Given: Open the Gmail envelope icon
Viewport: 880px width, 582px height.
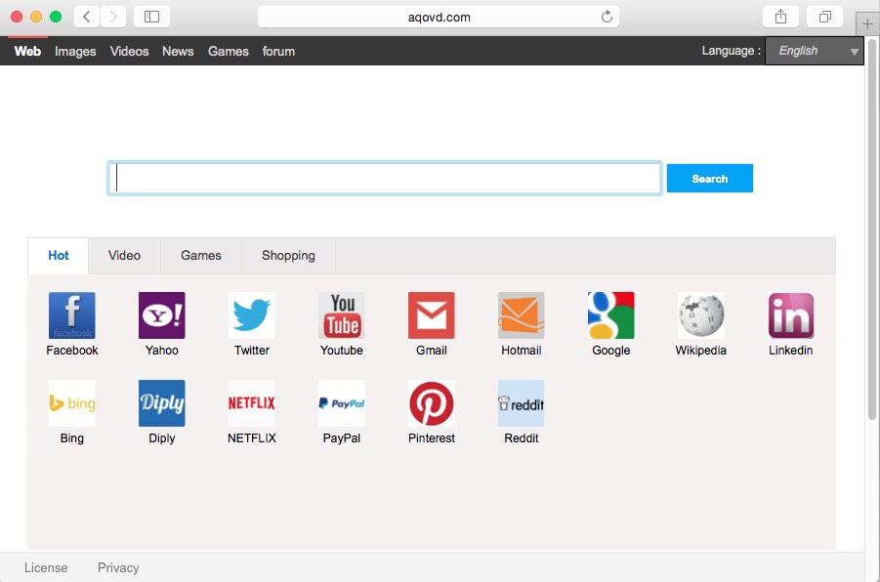Looking at the screenshot, I should 432,315.
